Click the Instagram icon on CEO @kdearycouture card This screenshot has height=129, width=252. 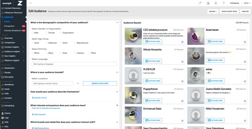point(182,42)
